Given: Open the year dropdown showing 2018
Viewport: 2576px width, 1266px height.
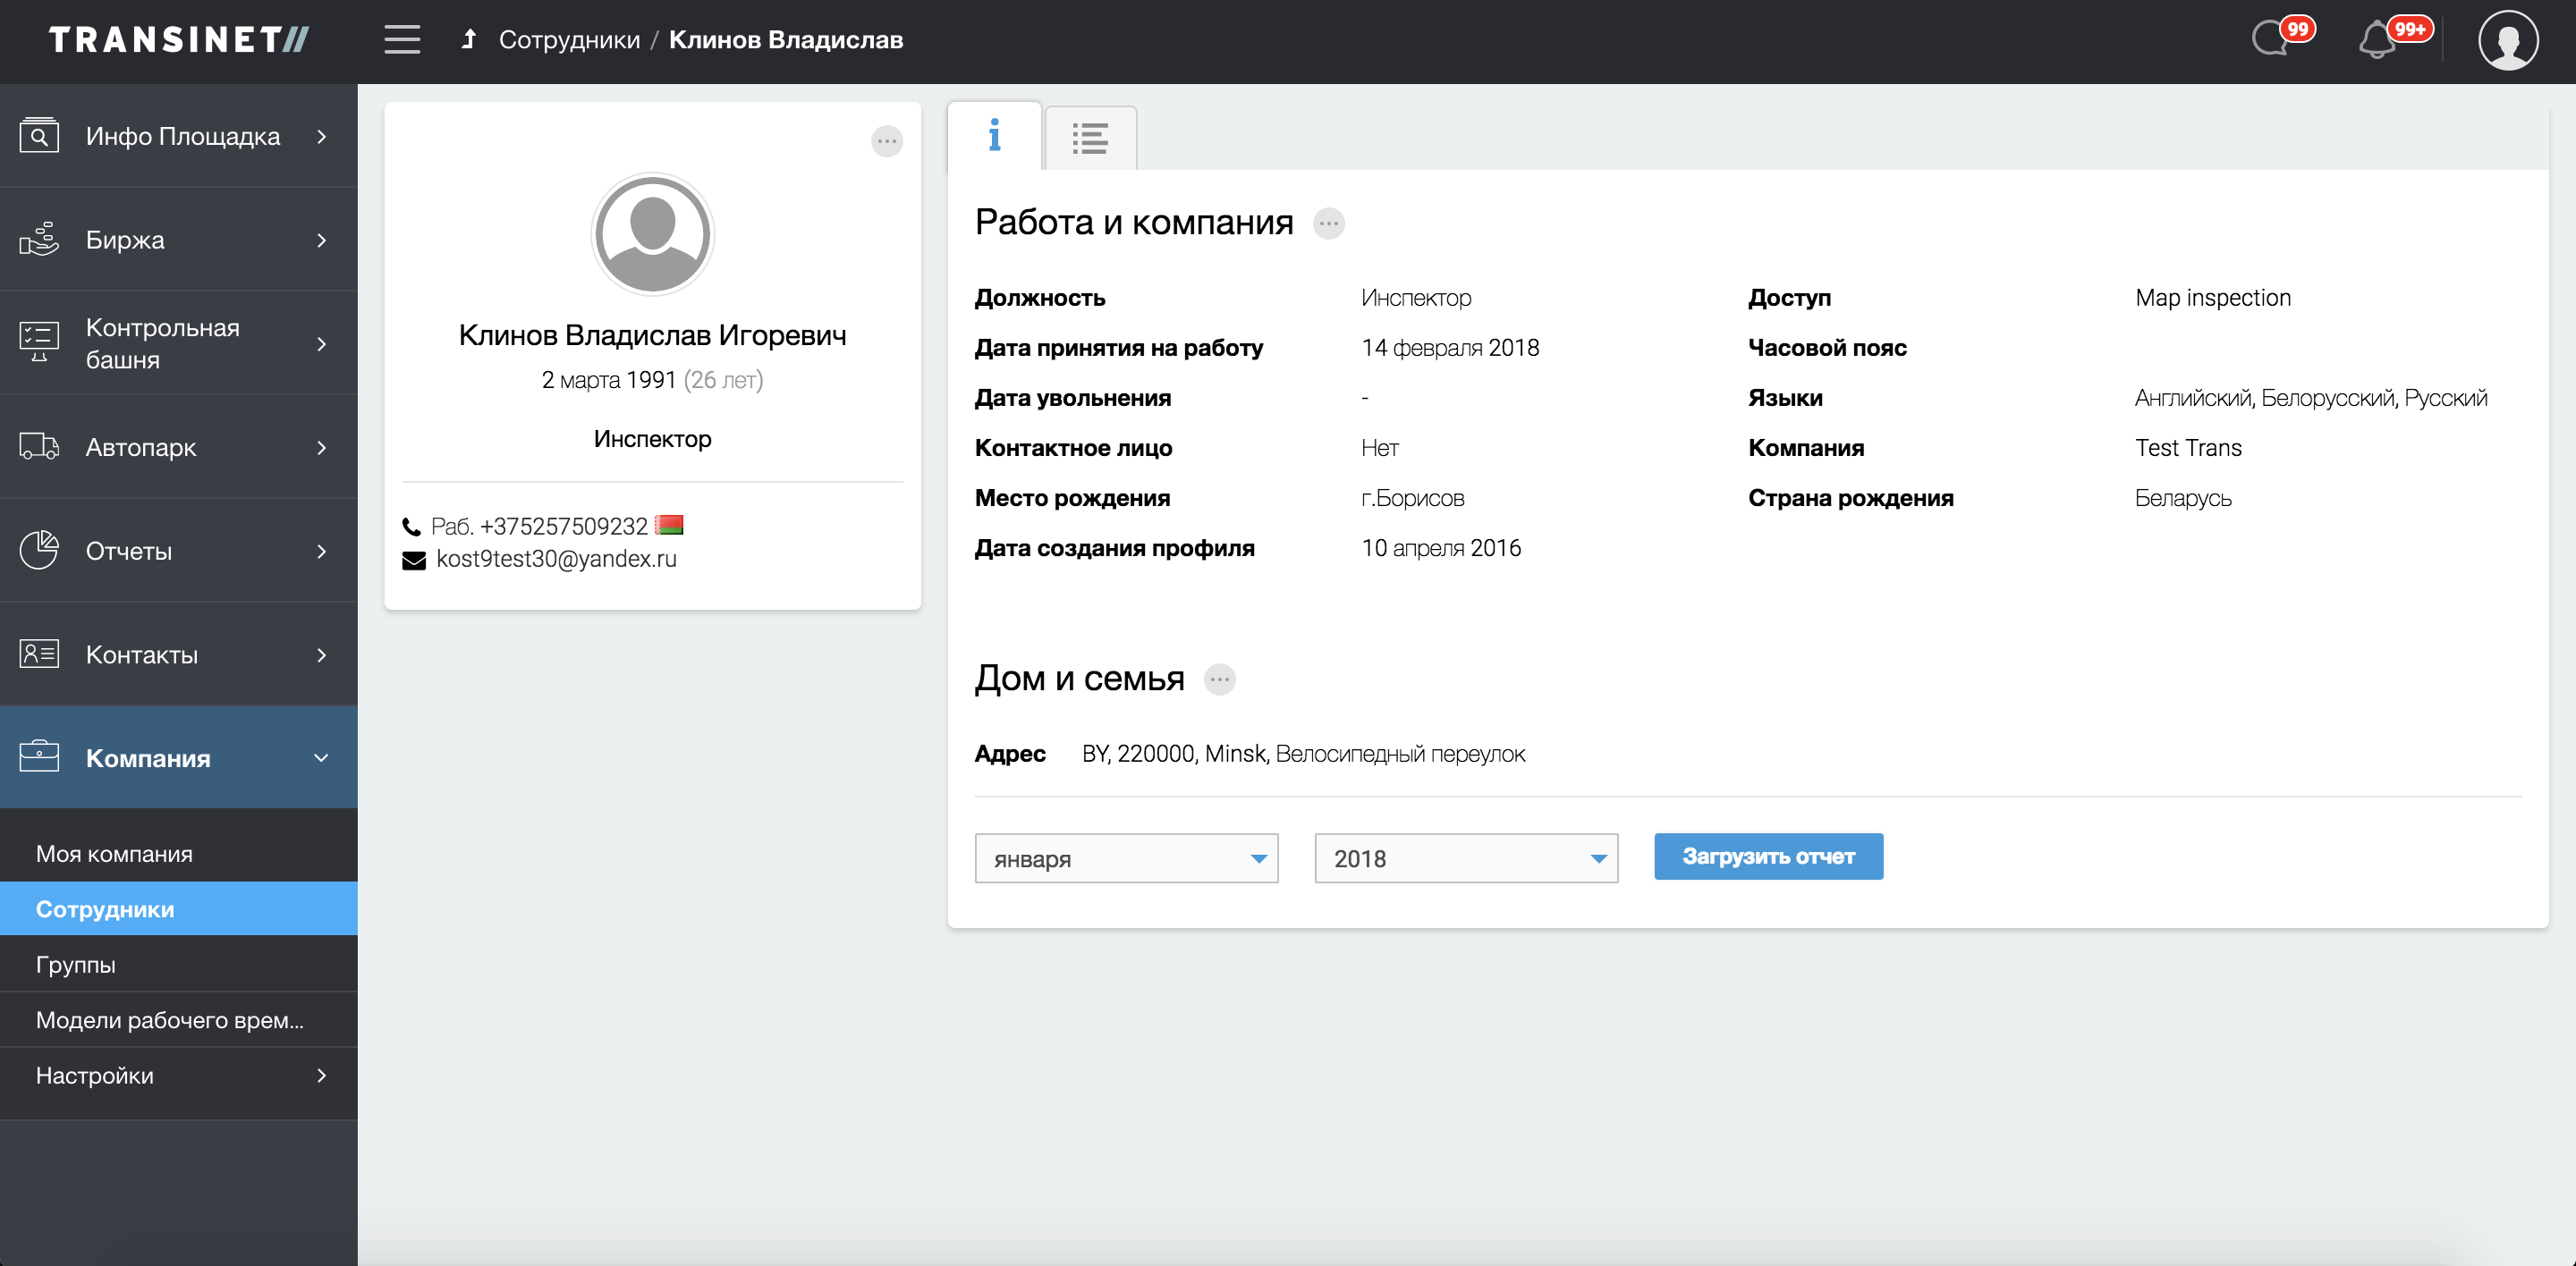Looking at the screenshot, I should coord(1465,858).
